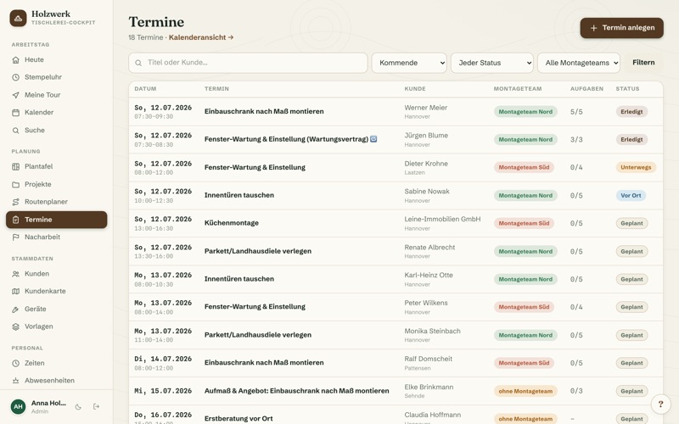
Task: Select Stempeluhr menu item
Action: click(56, 77)
